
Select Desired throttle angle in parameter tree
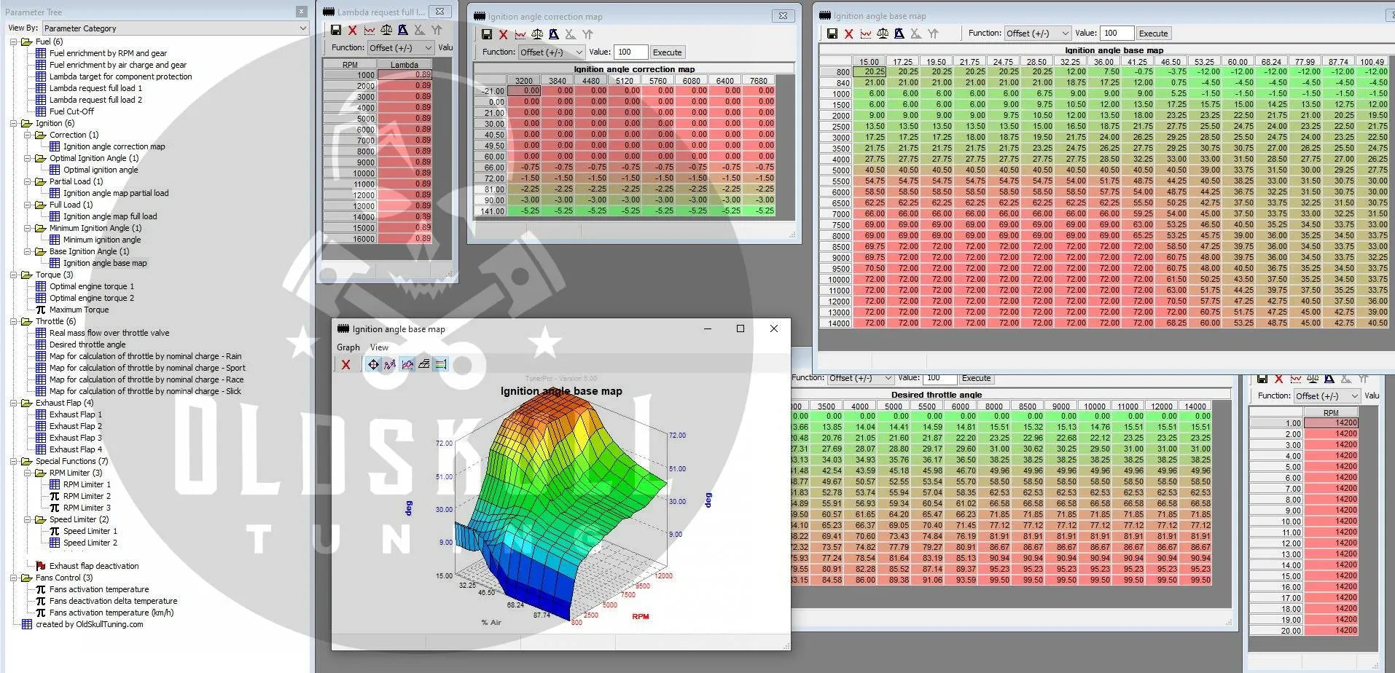click(x=87, y=345)
